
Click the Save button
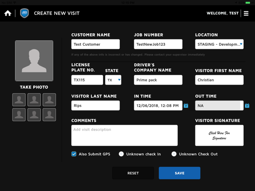coord(180,173)
